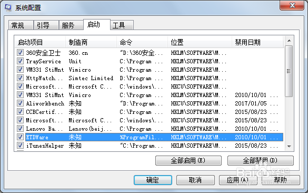Sort by 制造商 column header

(91, 42)
